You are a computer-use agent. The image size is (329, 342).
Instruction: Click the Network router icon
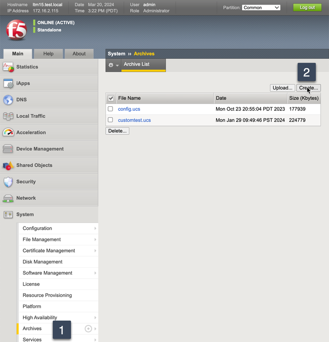(8, 198)
